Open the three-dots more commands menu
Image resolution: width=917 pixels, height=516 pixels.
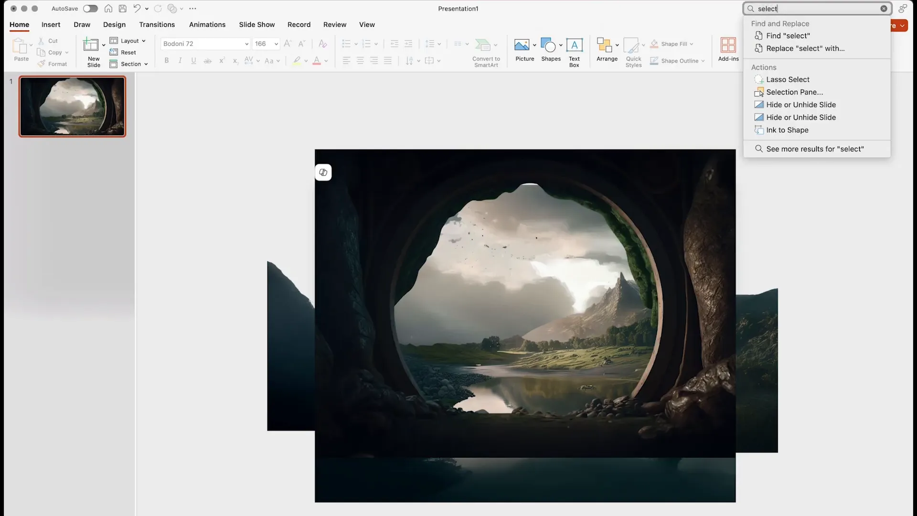(x=192, y=9)
